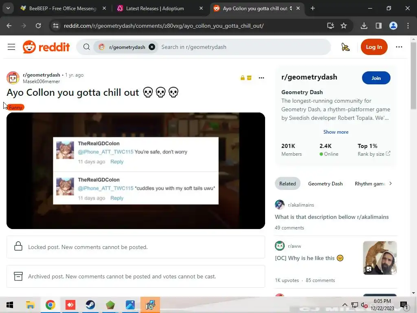The image size is (417, 313).
Task: Open the red AnyDesk taskbar app
Action: pos(70,305)
